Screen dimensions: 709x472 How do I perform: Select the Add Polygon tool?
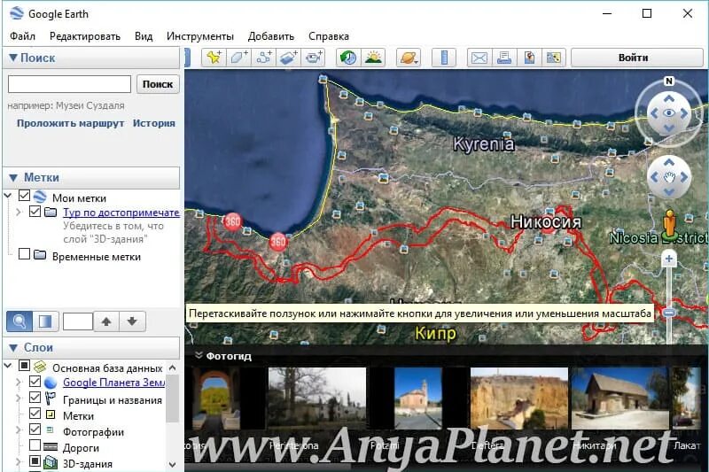point(238,58)
